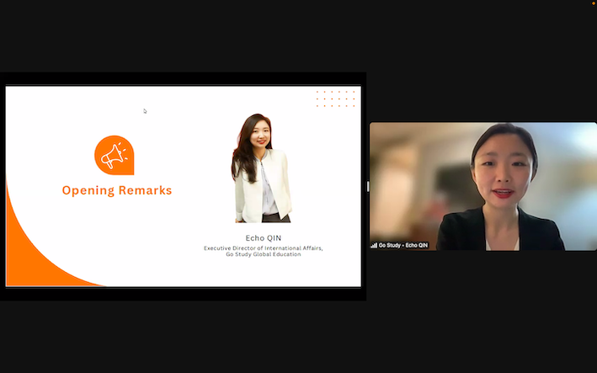
Task: Click the red recording indicator dot
Action: 594,3
